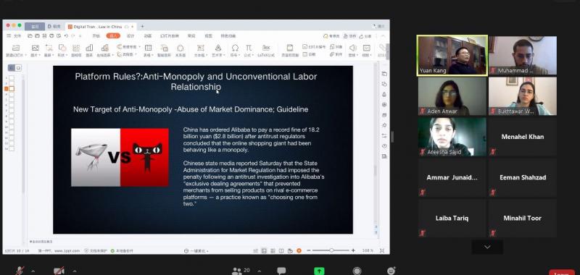Click the Share button in top right

(x=366, y=35)
